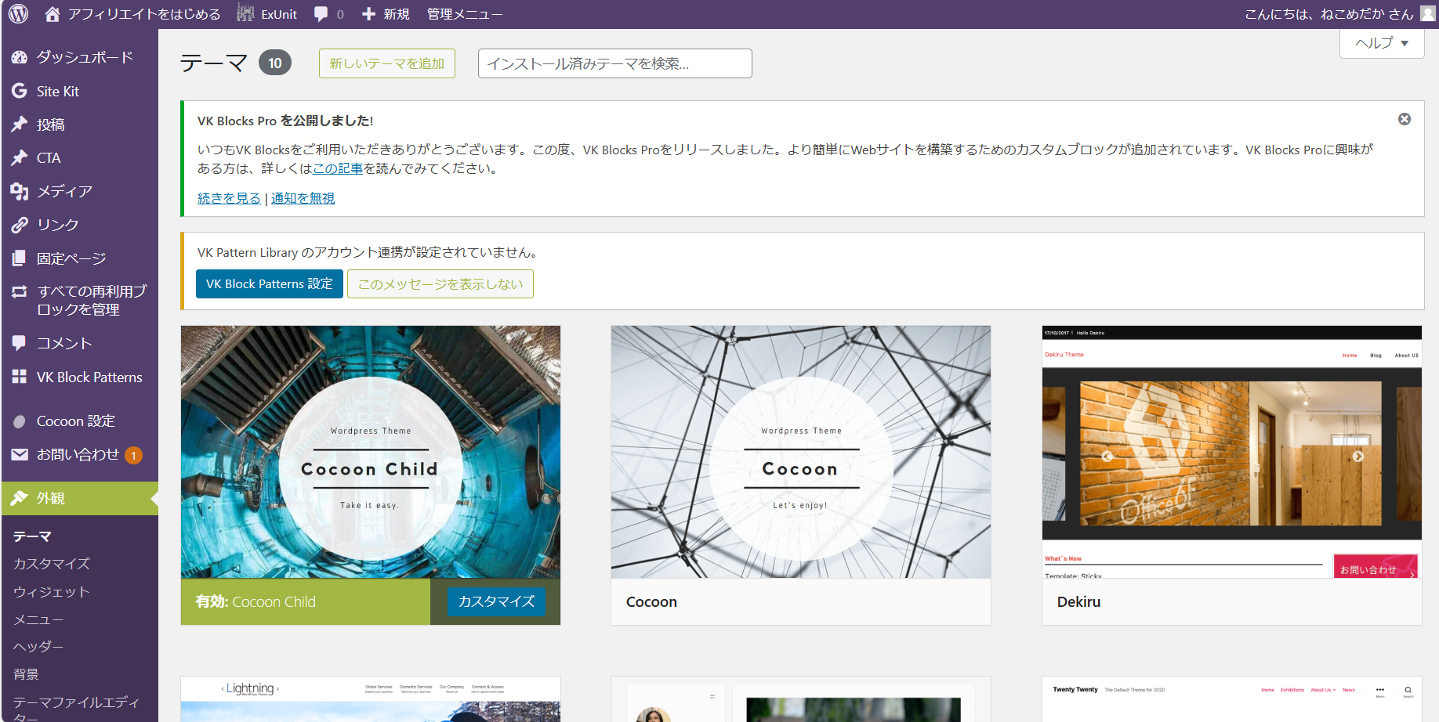Viewport: 1439px width, 722px height.
Task: Select the ウィジェット submenu item
Action: pyautogui.click(x=51, y=592)
